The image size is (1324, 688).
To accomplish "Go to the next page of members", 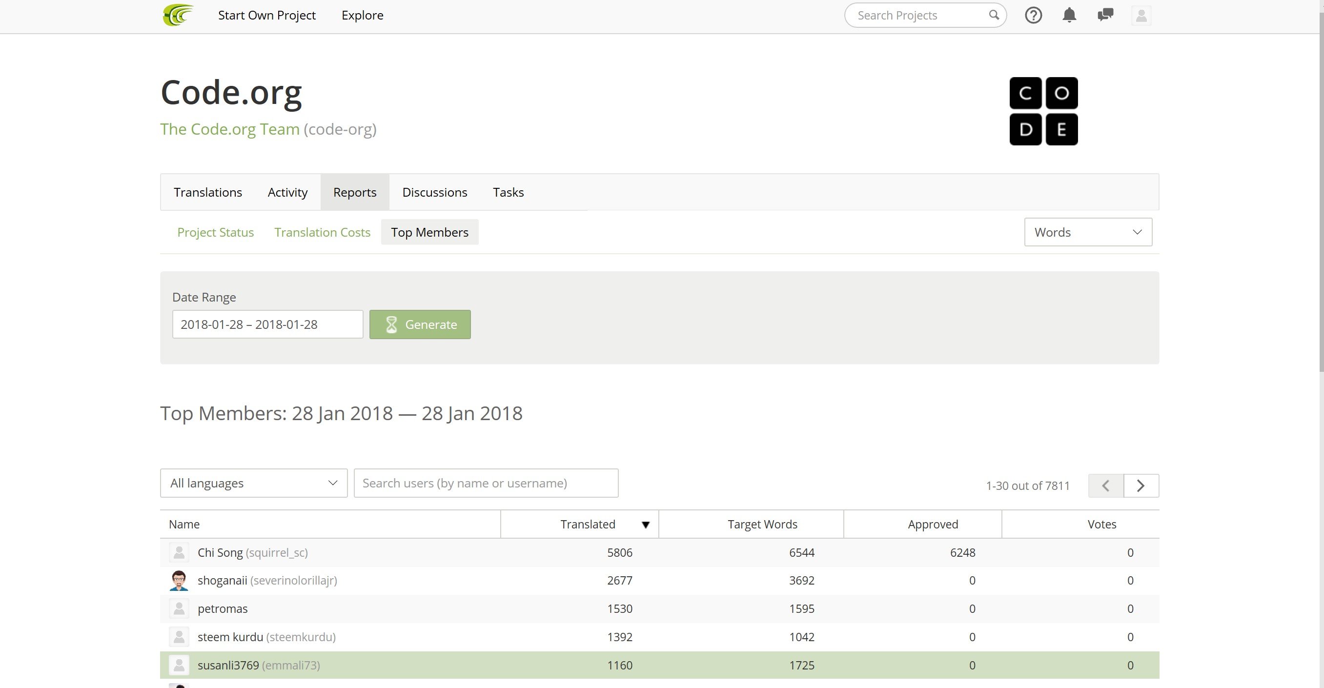I will point(1141,486).
